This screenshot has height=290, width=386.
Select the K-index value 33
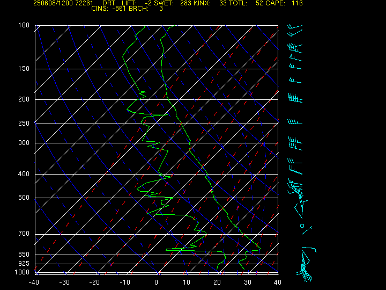(x=223, y=3)
